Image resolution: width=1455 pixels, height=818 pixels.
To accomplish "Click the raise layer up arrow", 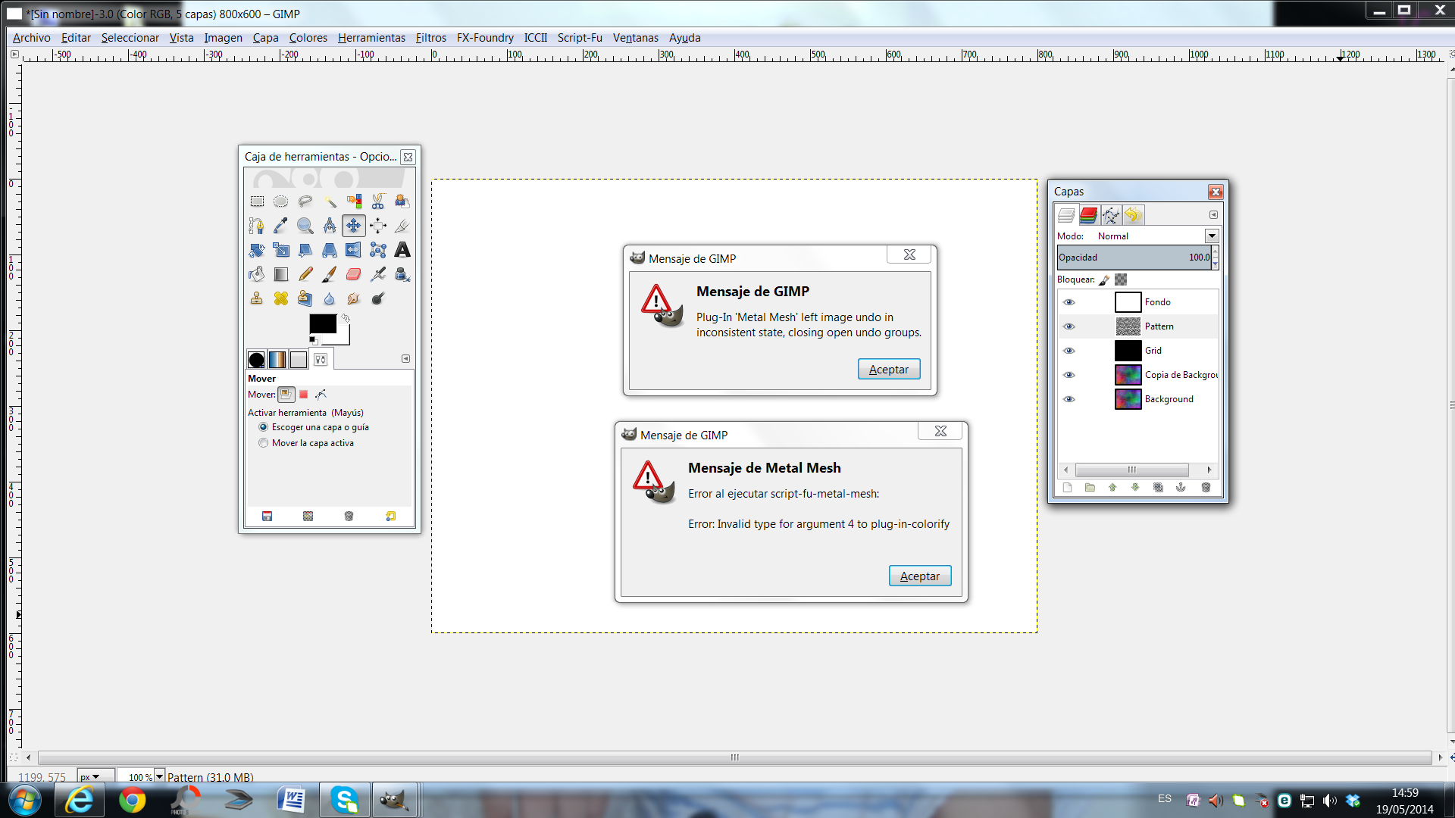I will [x=1112, y=488].
